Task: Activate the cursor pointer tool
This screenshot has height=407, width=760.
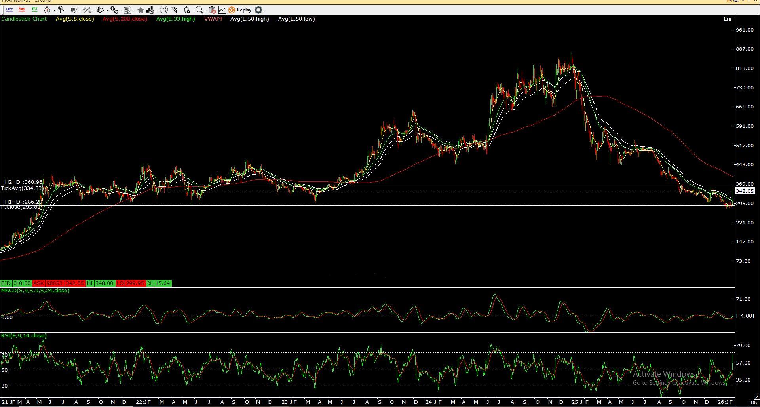Action: 61,10
